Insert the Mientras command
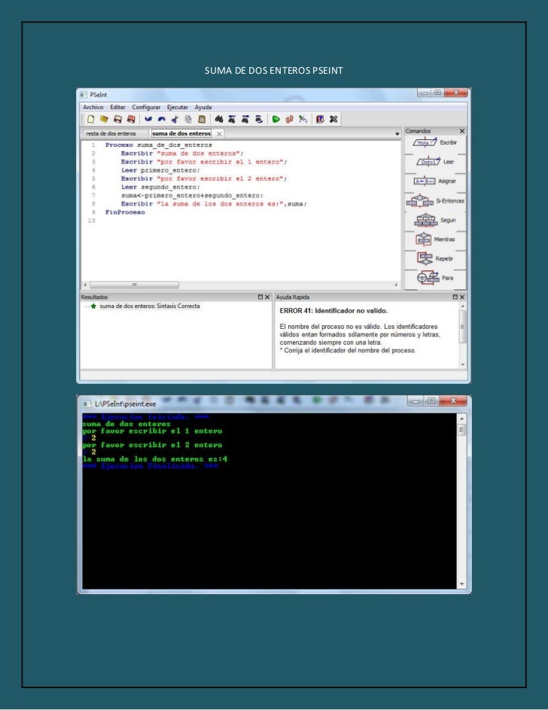The width and height of the screenshot is (548, 710). [435, 239]
